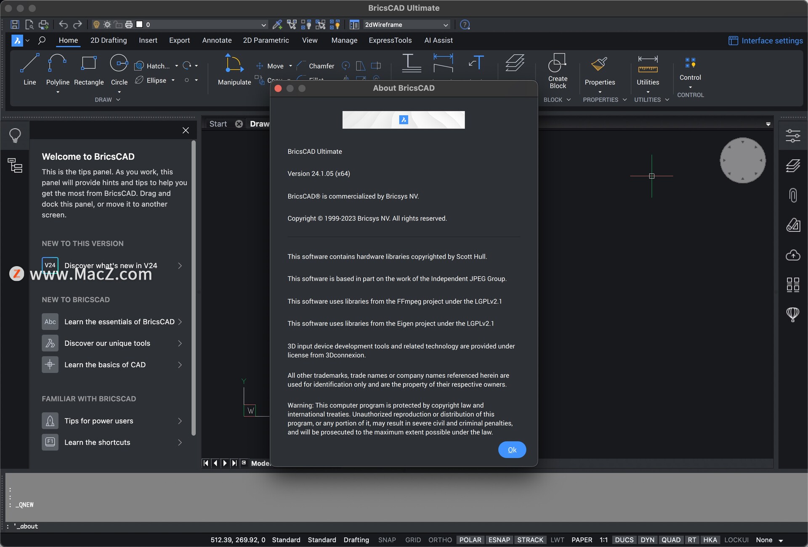Switch to the AI Assist ribbon tab
This screenshot has width=808, height=547.
[x=439, y=40]
